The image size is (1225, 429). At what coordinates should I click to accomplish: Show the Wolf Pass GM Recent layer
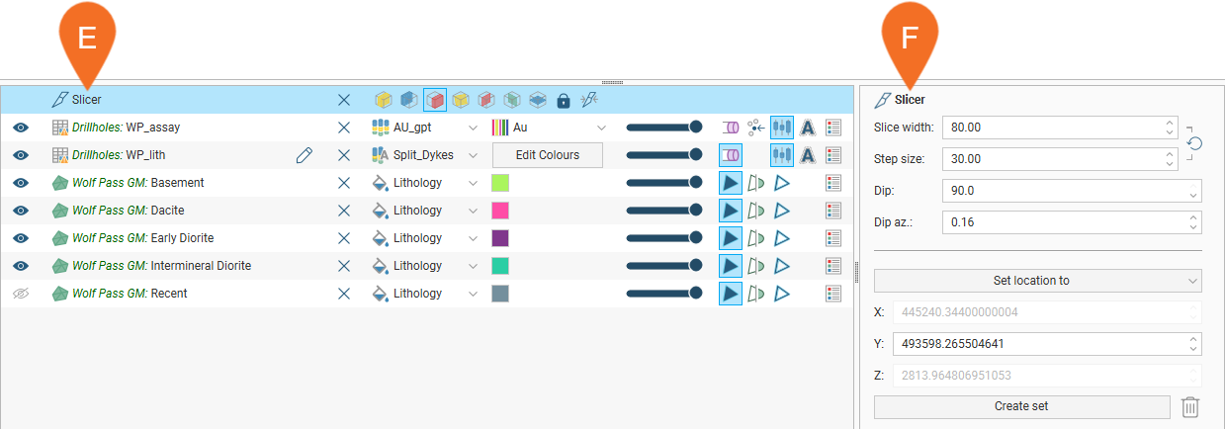(x=21, y=294)
